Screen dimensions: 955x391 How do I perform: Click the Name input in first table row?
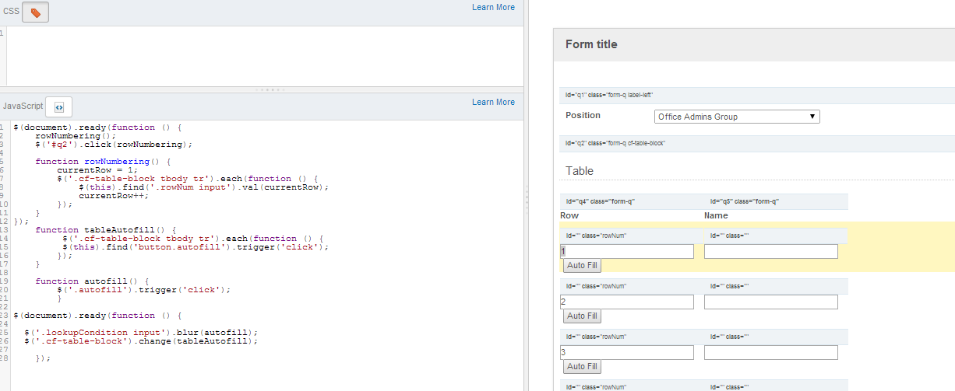(770, 251)
